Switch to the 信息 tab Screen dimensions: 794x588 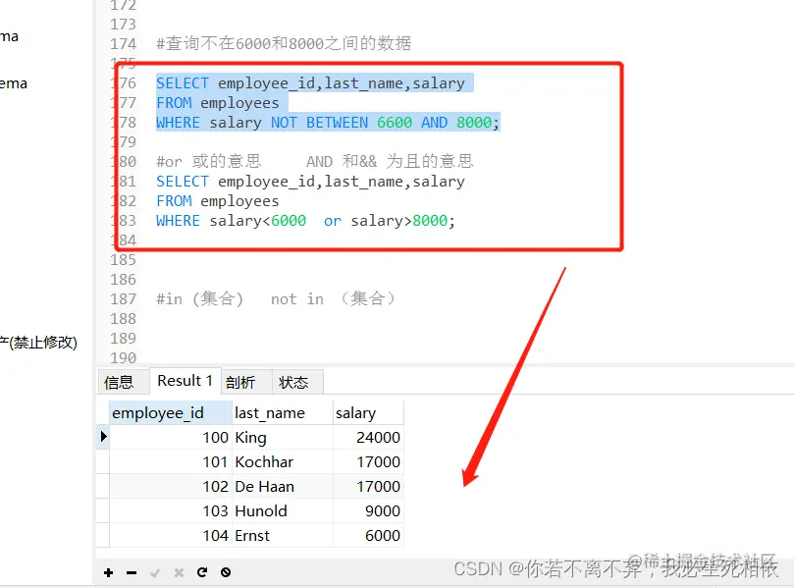pos(122,381)
